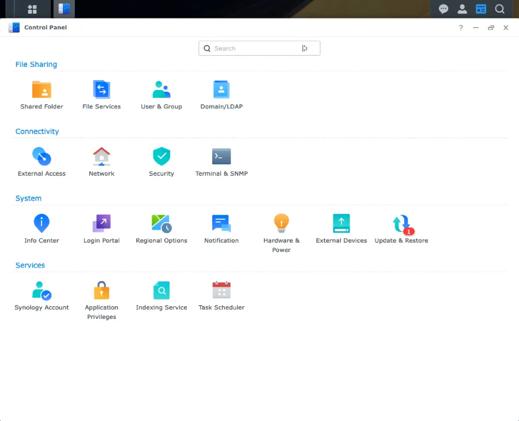Open the DSM universal search
Screen dimensions: 519x421
click(500, 9)
